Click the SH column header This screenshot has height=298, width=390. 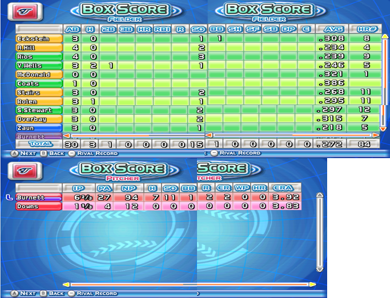point(235,29)
